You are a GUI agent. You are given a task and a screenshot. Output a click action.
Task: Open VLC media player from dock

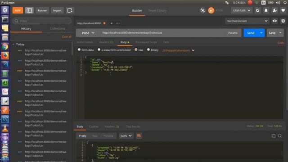tap(5, 128)
